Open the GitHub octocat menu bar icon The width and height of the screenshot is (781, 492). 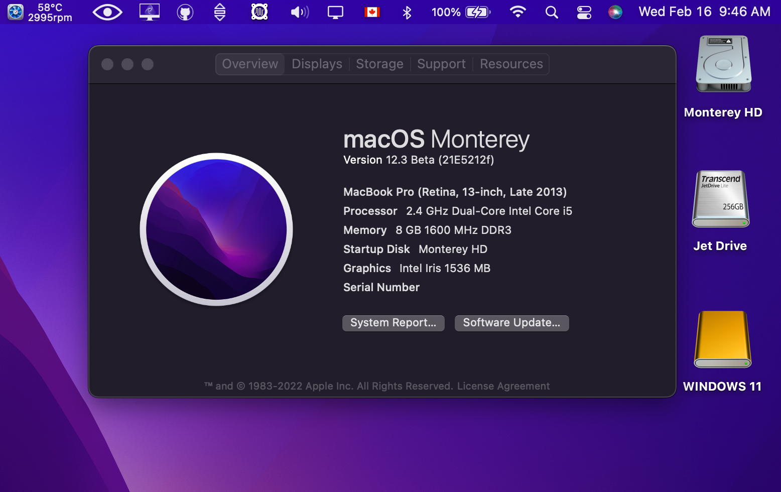tap(185, 12)
